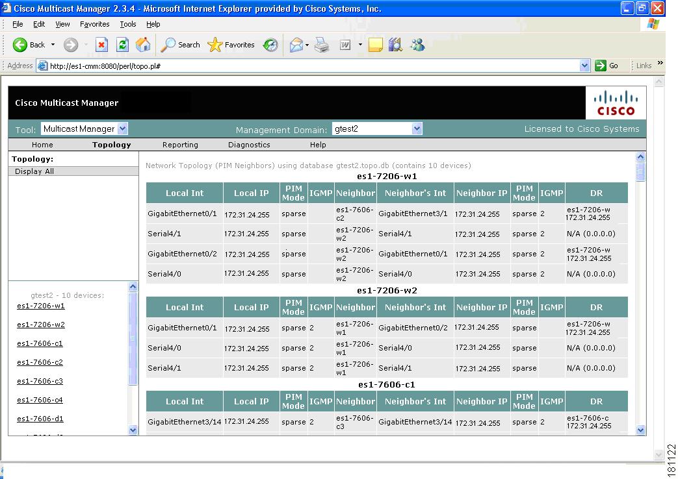This screenshot has width=678, height=479.
Task: Click the Edit with Word icon
Action: click(345, 45)
